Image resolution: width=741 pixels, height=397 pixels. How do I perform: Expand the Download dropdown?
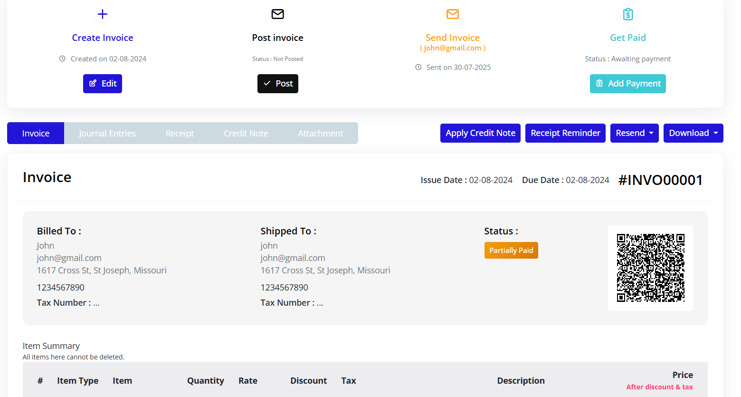point(693,133)
